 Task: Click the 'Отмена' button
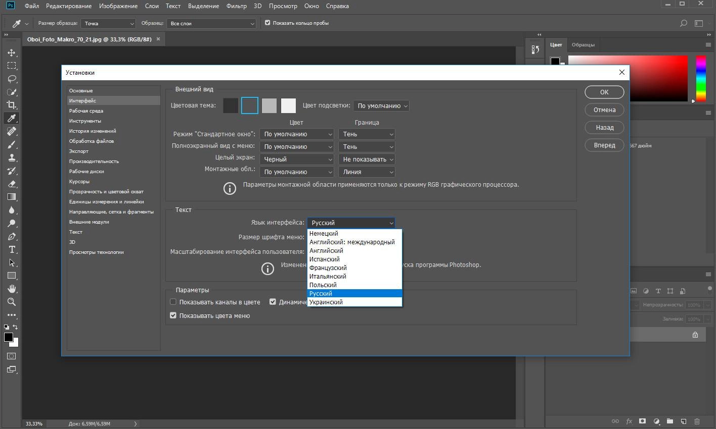[x=604, y=110]
